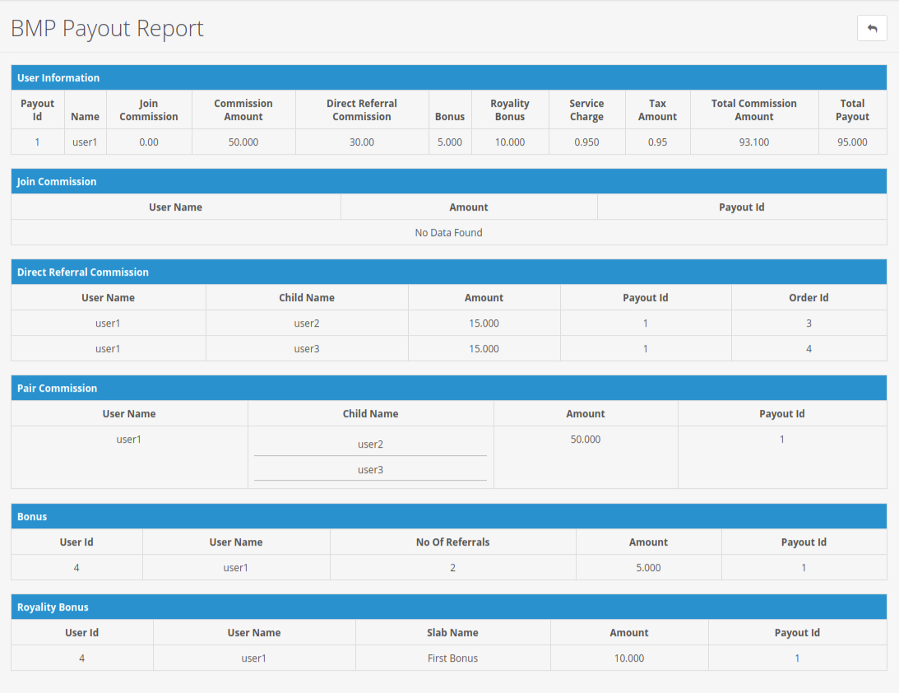This screenshot has width=899, height=693.
Task: Select Pair Commission amount 50.000
Action: 585,440
